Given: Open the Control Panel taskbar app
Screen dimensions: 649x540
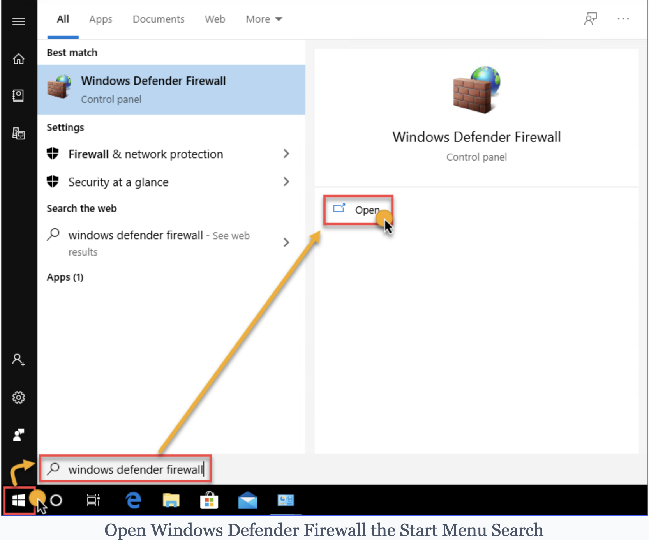Looking at the screenshot, I should pos(286,500).
